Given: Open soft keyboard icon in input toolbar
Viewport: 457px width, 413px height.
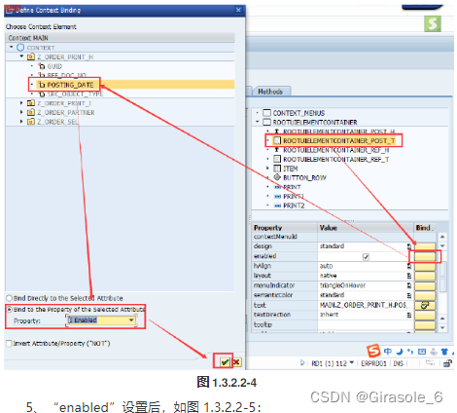Looking at the screenshot, I should [x=422, y=352].
